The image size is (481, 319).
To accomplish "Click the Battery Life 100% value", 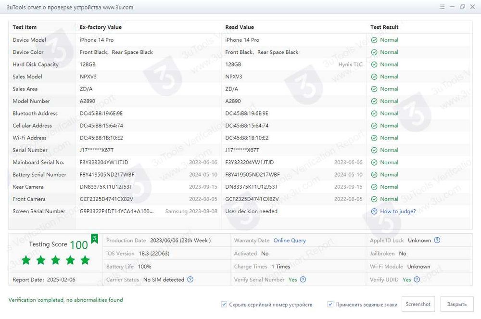I will click(x=144, y=267).
